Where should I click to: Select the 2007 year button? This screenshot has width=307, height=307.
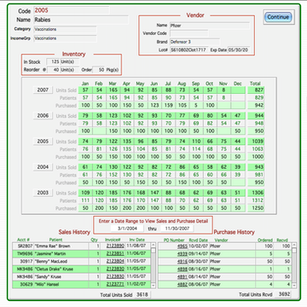tap(43, 90)
